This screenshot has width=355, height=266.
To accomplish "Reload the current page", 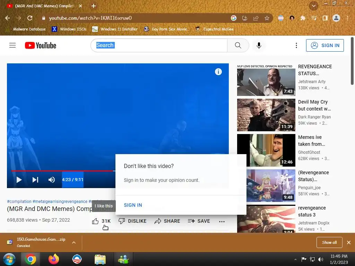I will coord(30,18).
